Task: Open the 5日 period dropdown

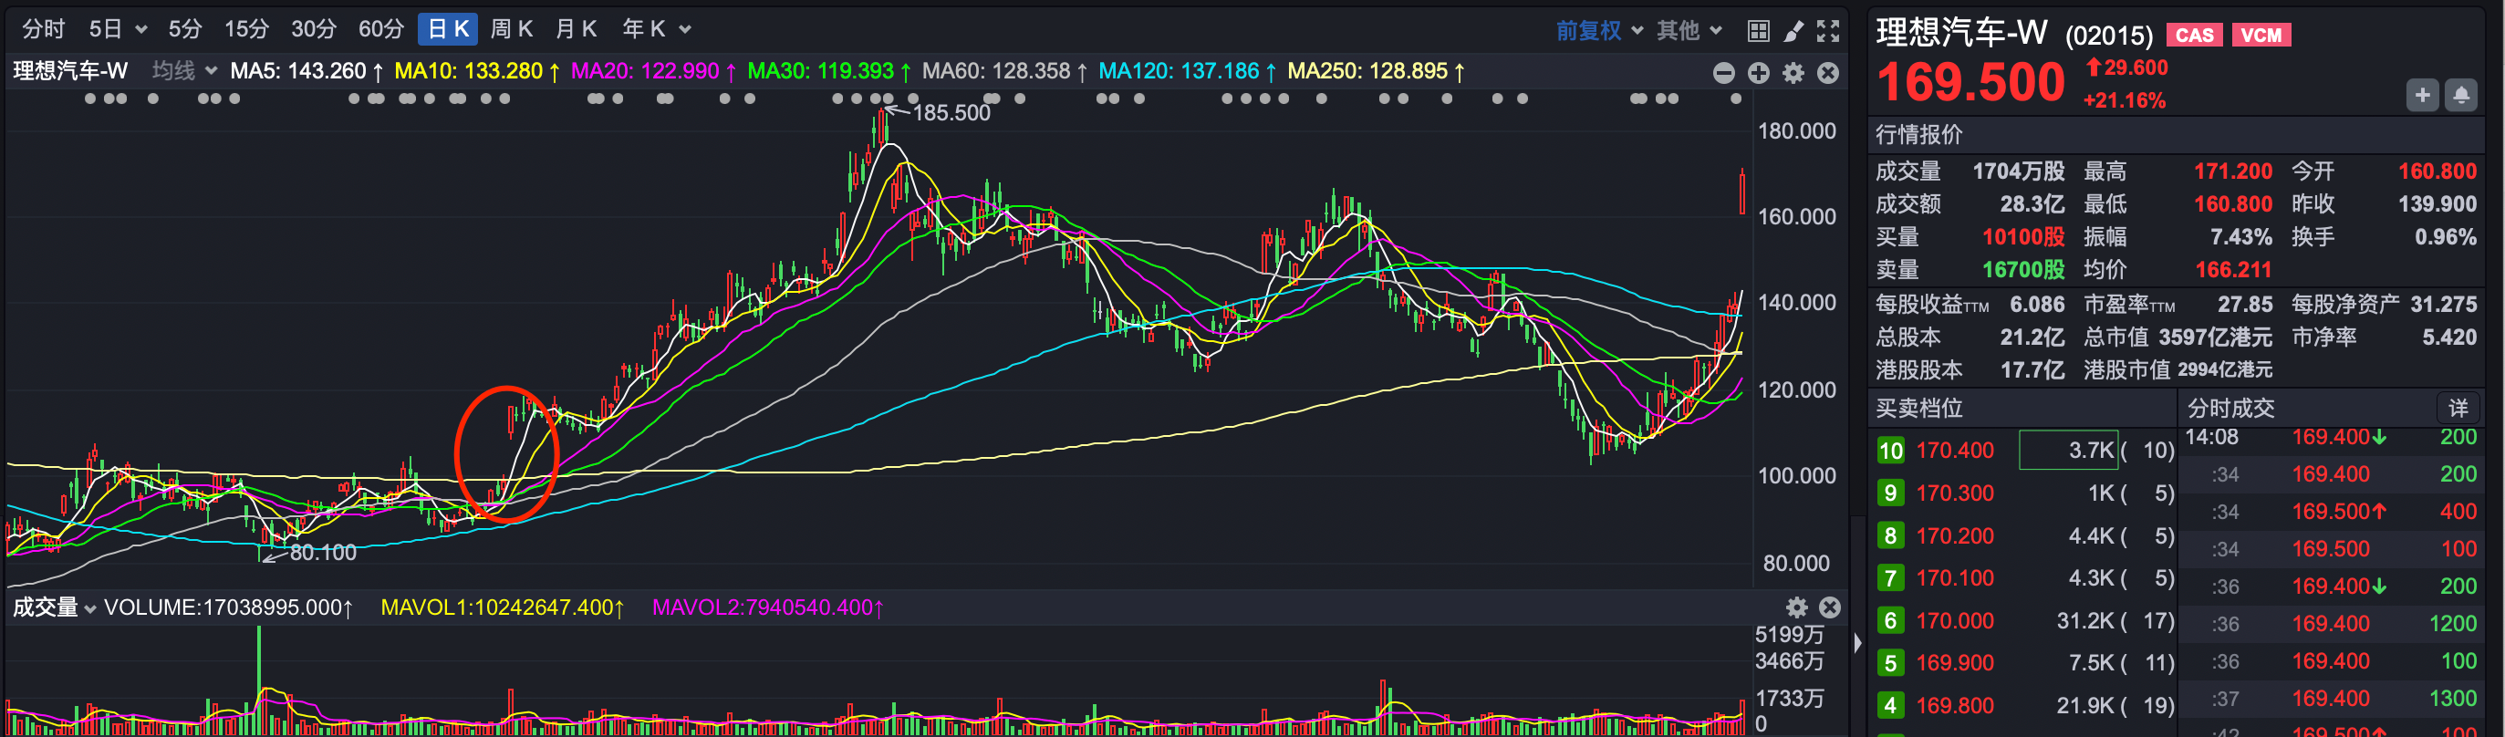Action: (118, 29)
